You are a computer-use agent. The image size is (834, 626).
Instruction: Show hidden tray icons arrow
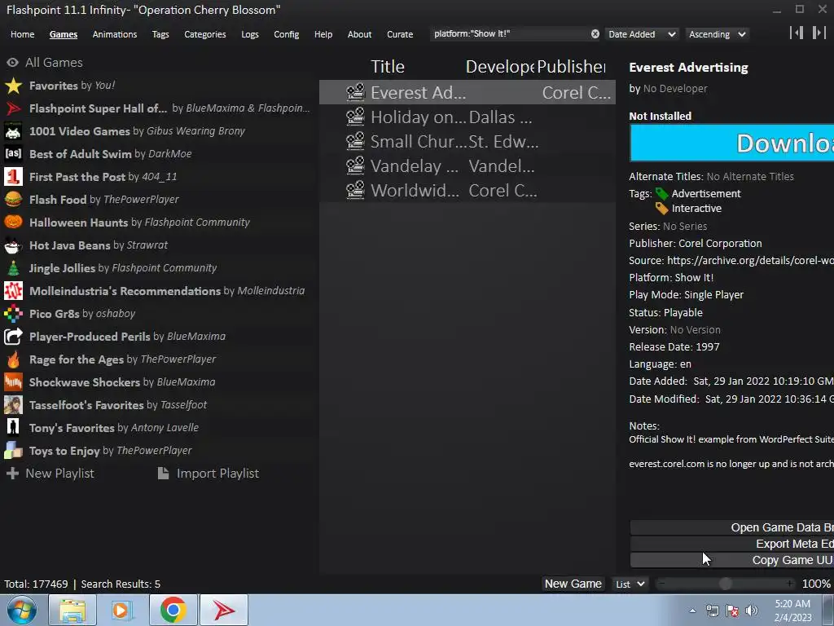692,611
